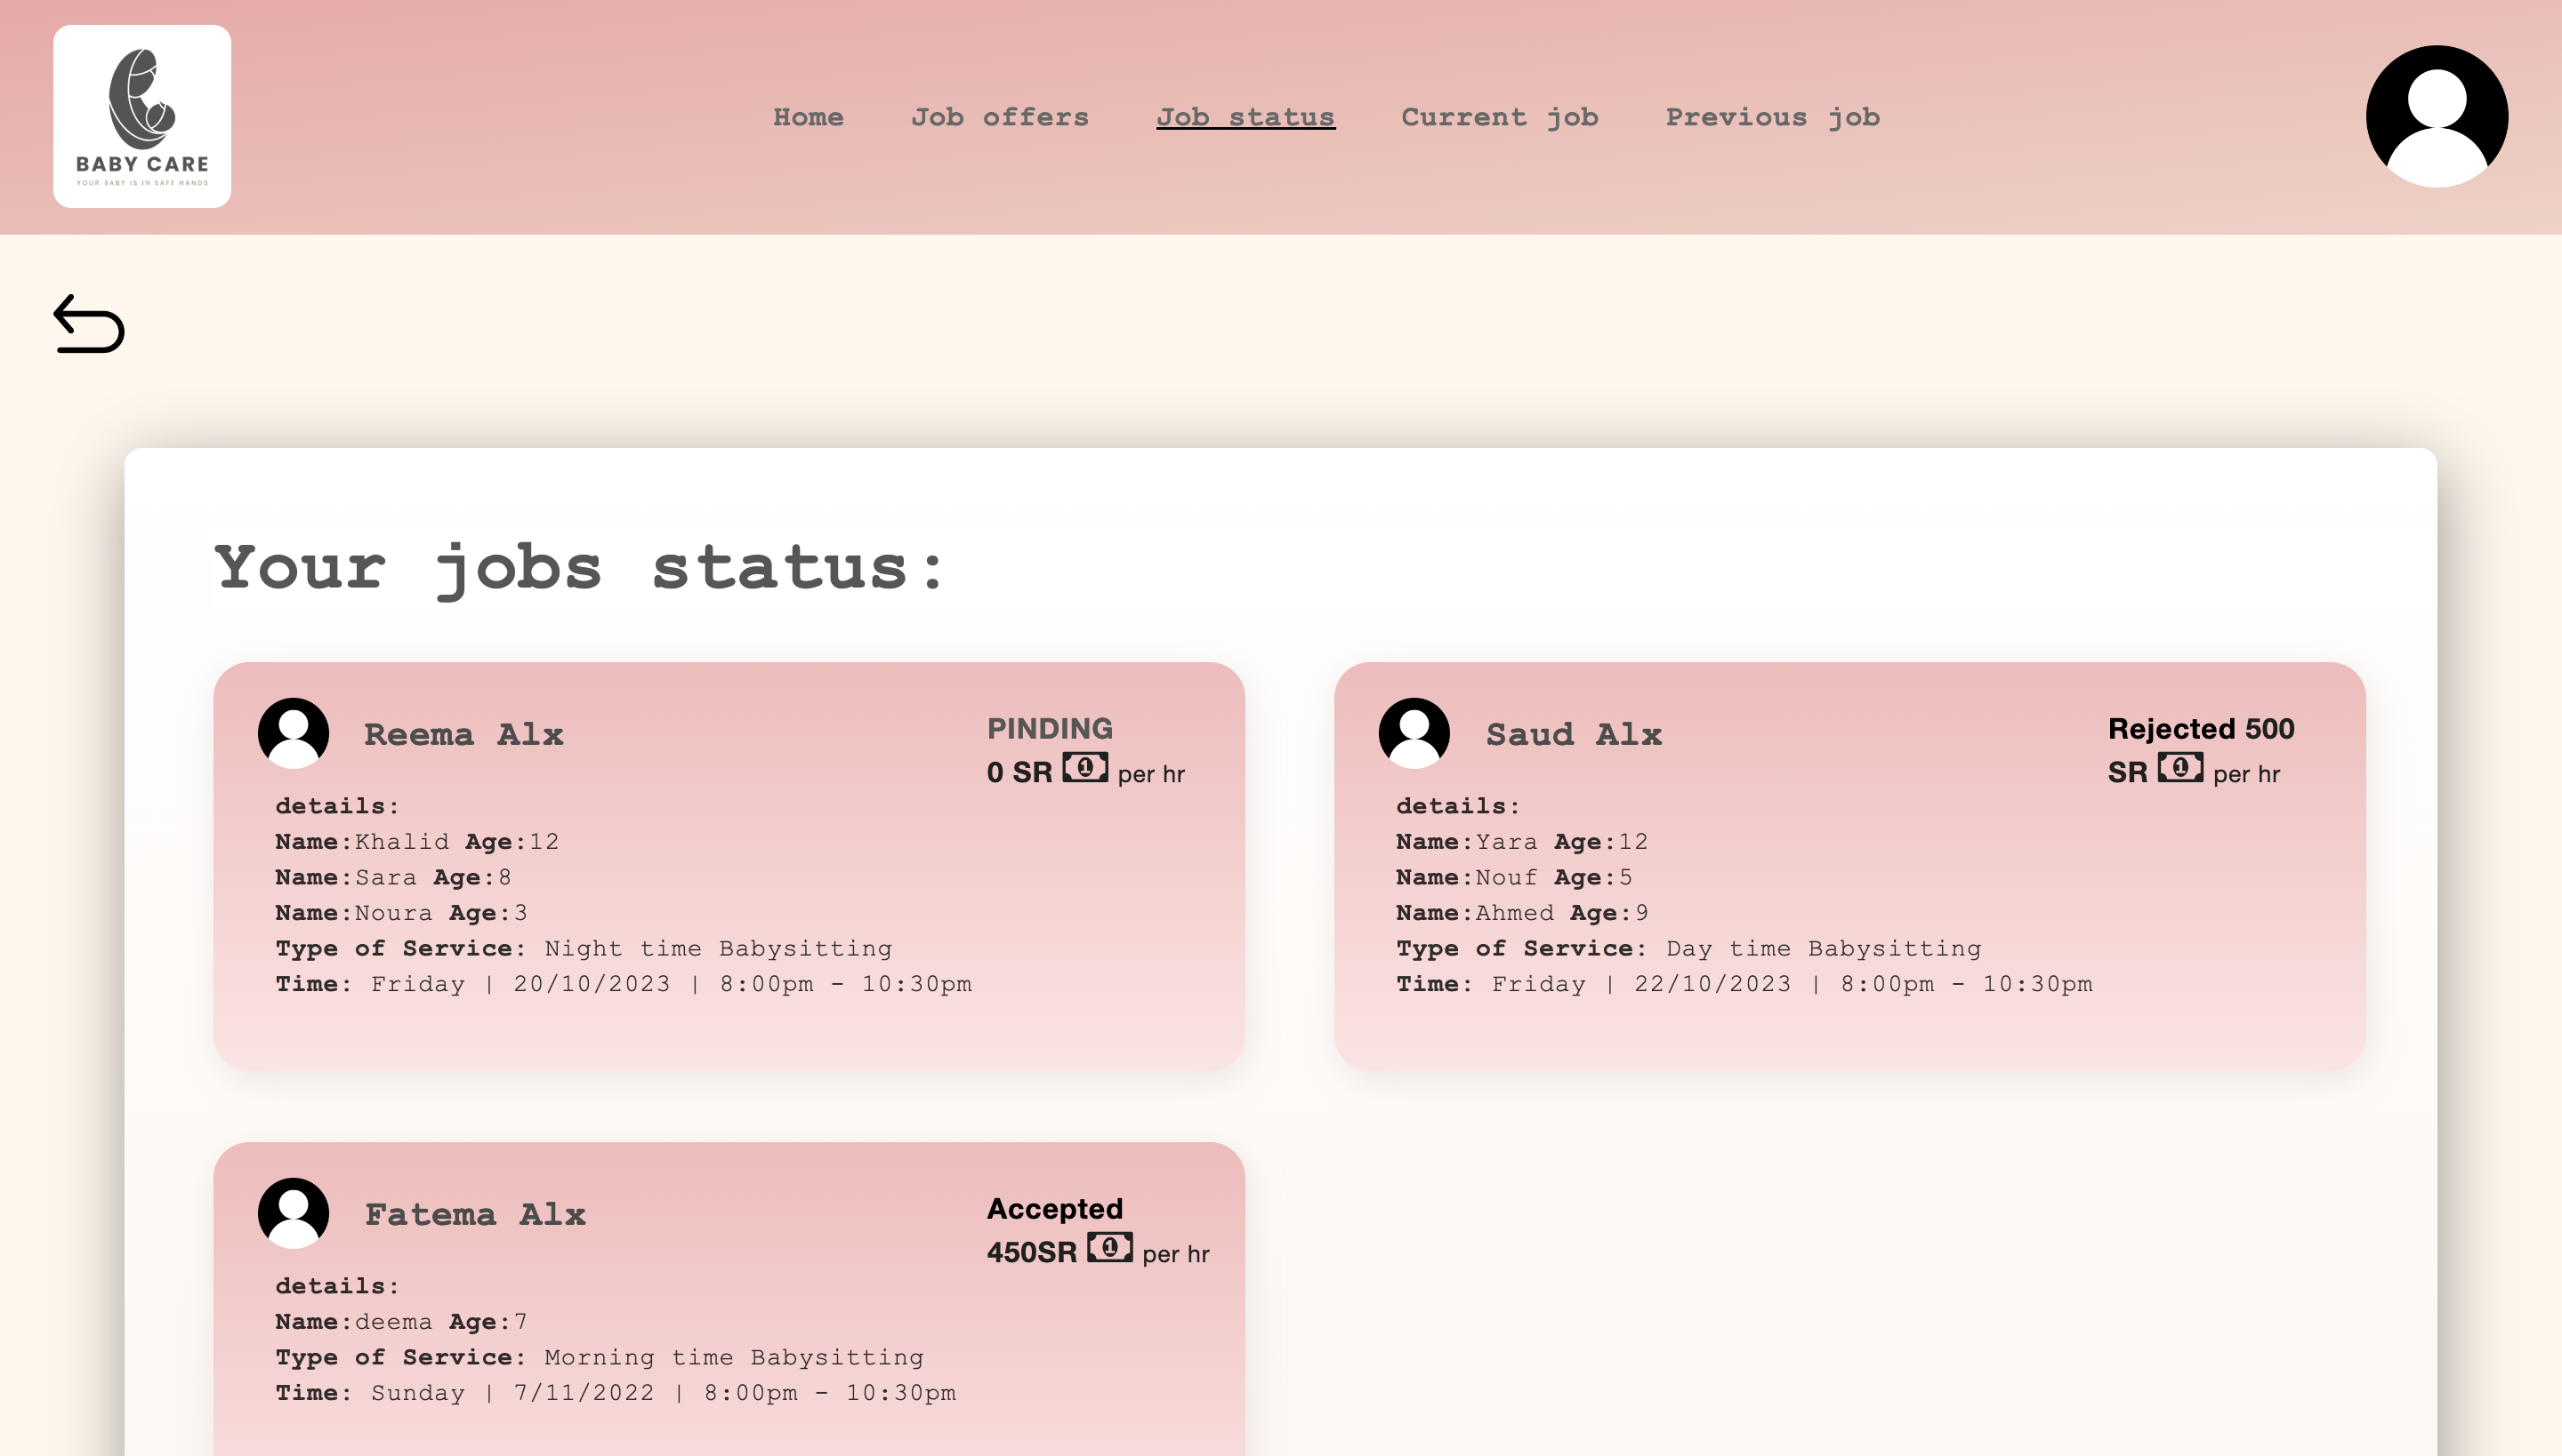Click the Accepted status label
2562x1456 pixels.
point(1055,1208)
